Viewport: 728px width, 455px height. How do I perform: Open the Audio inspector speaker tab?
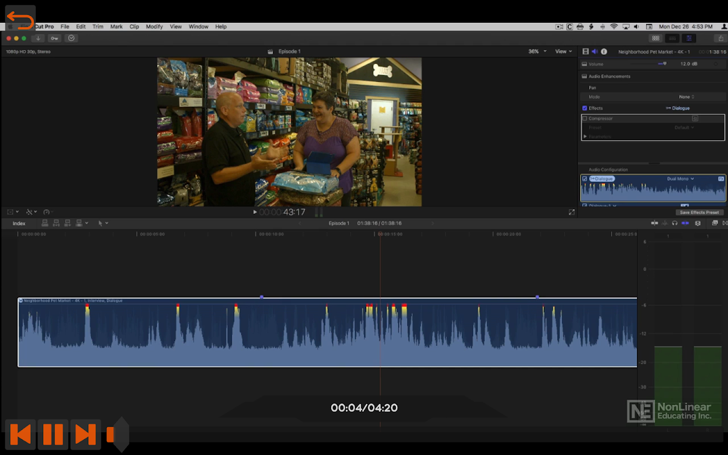click(594, 52)
